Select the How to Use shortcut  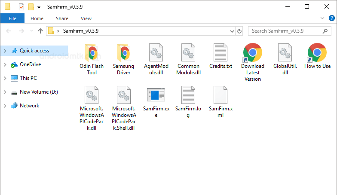(x=317, y=53)
